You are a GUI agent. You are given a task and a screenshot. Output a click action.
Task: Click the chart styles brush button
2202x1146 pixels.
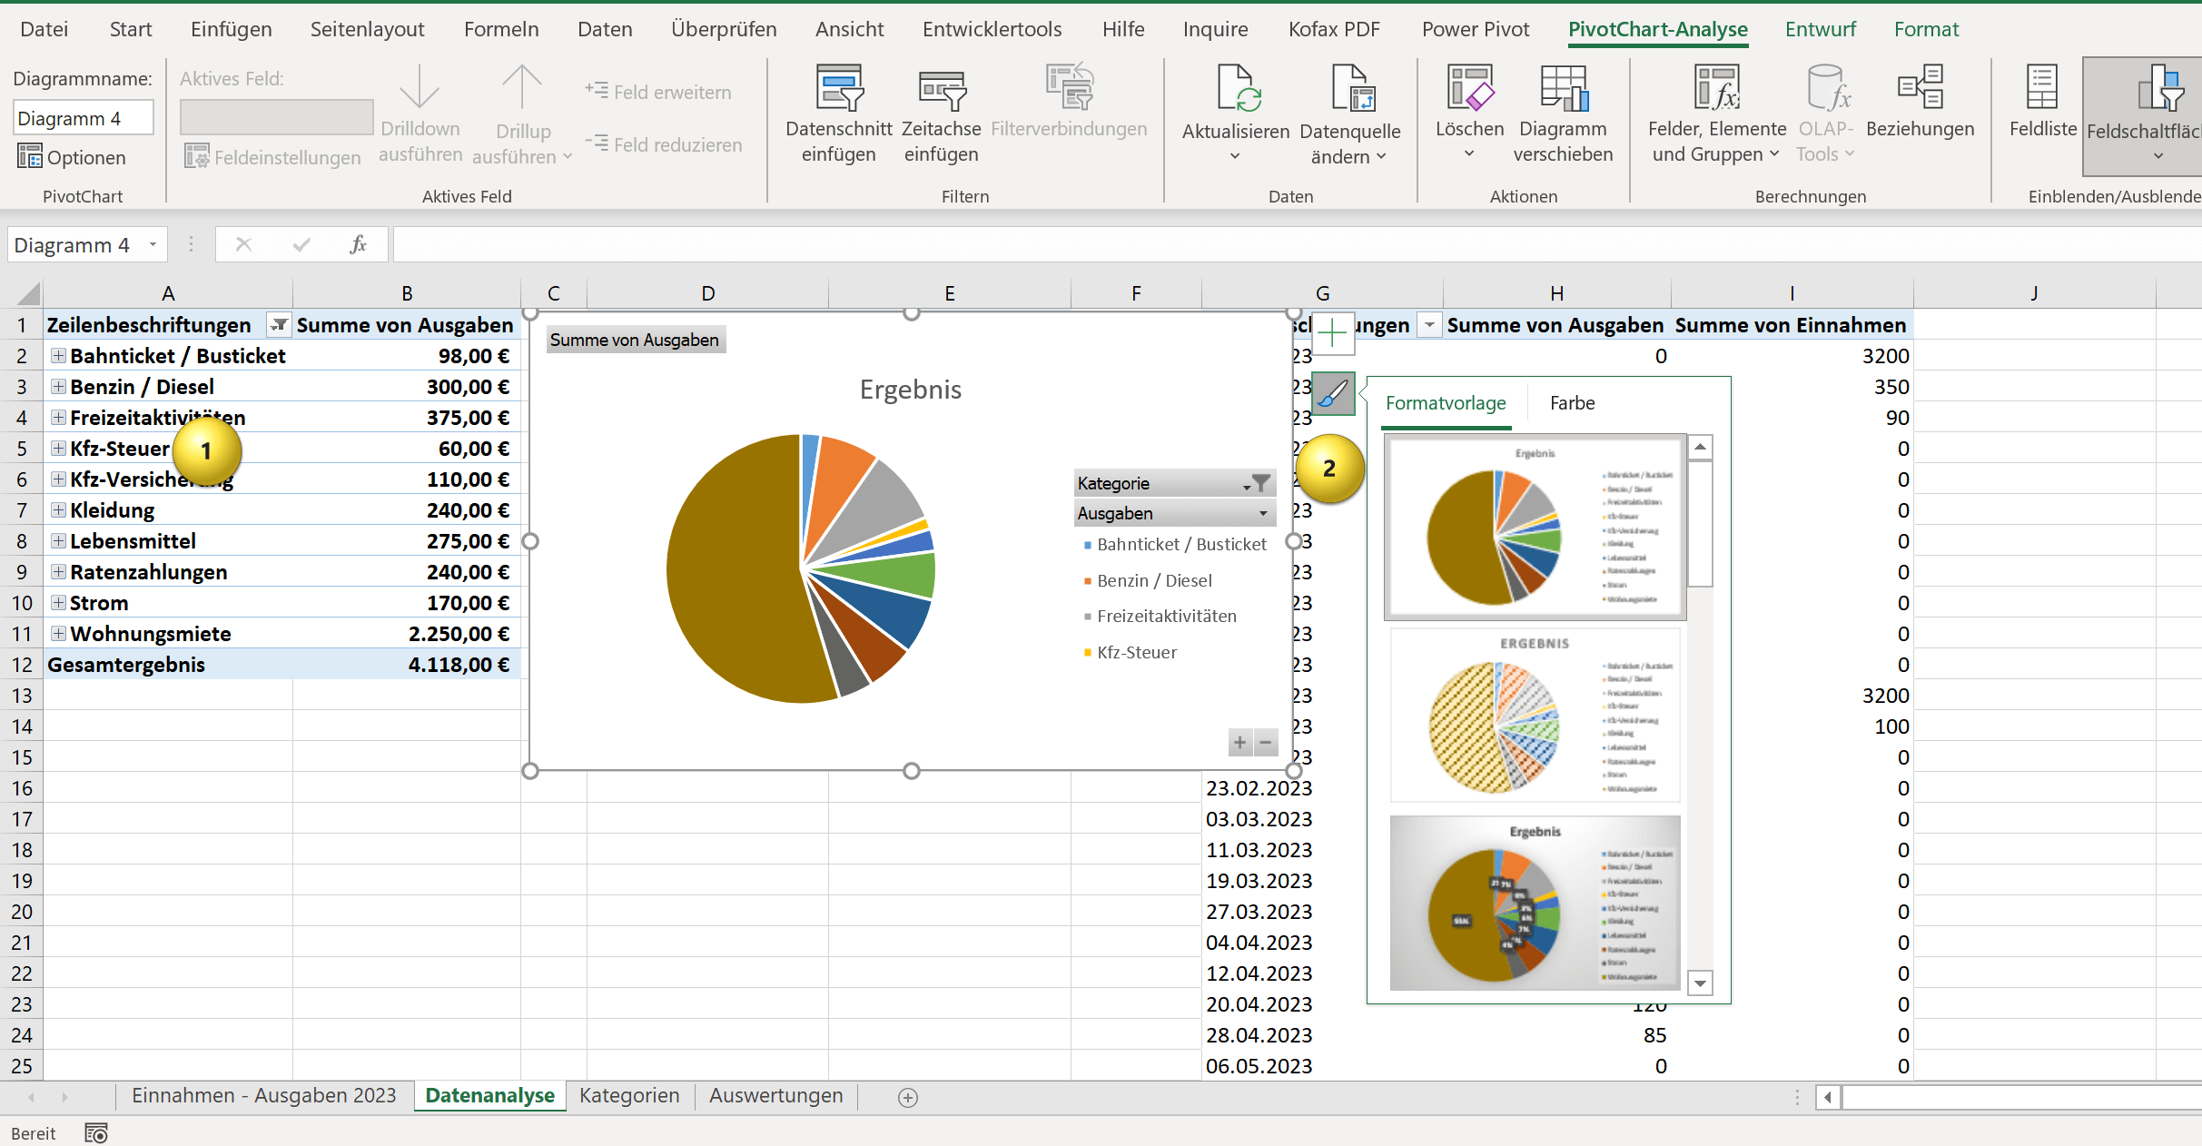(1333, 394)
